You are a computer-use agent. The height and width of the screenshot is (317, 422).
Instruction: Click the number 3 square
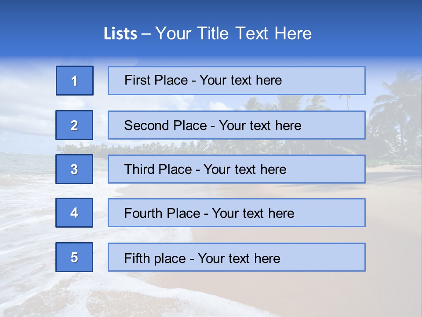coord(74,169)
